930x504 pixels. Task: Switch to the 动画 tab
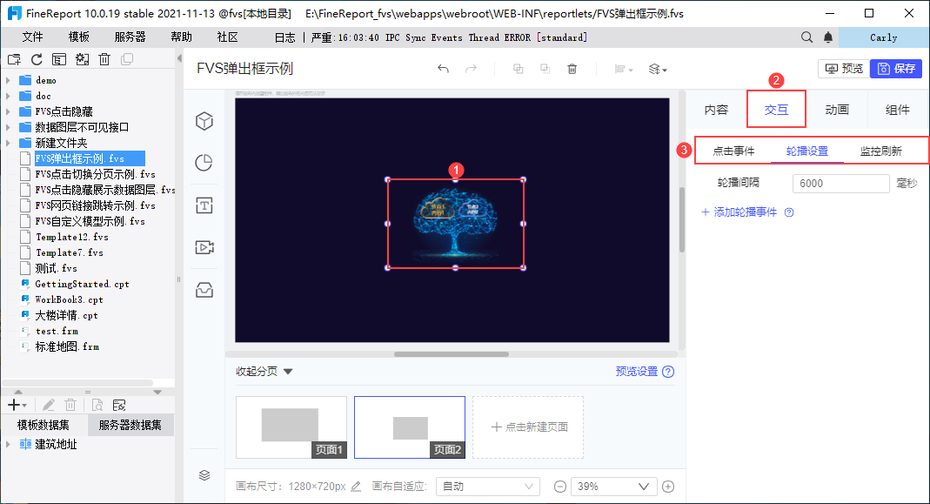click(837, 110)
